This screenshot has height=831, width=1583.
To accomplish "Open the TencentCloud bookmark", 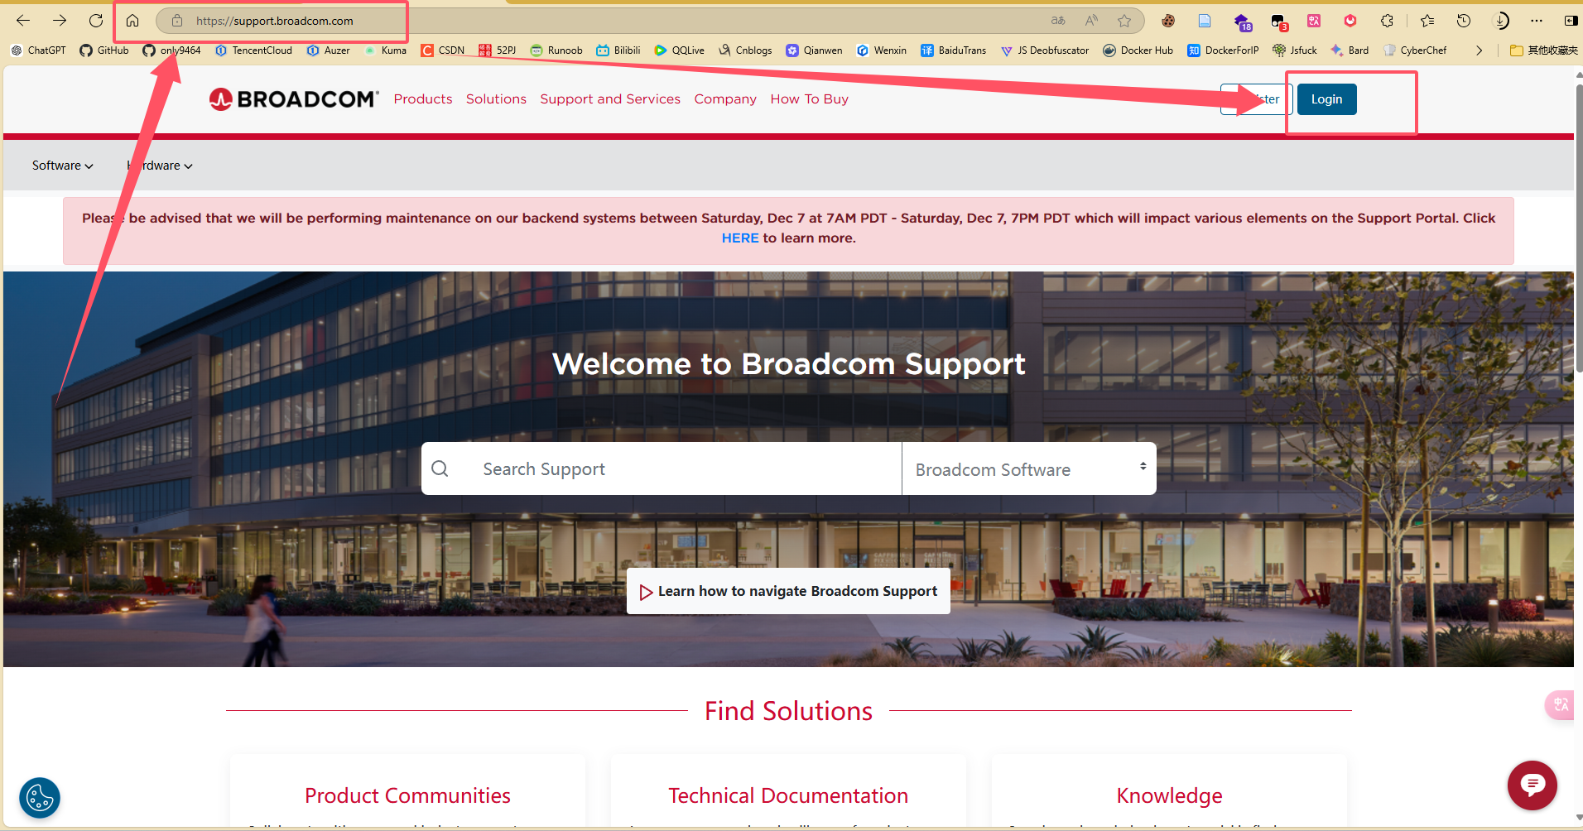I will [253, 50].
